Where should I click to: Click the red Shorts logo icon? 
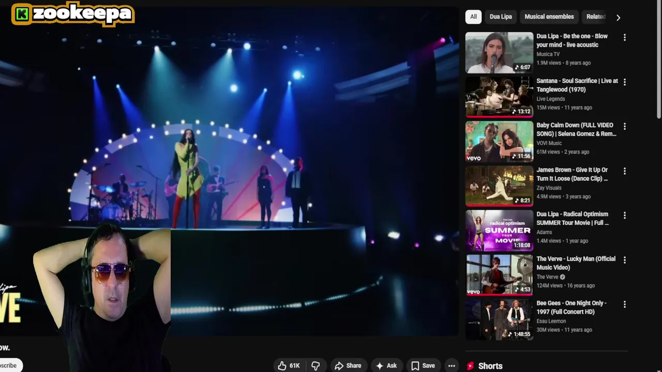click(470, 366)
